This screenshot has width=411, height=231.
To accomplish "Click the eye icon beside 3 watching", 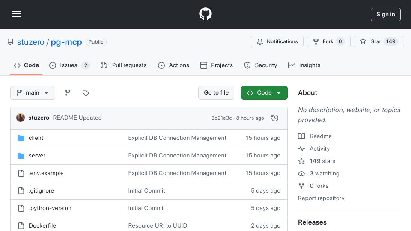I will 301,174.
